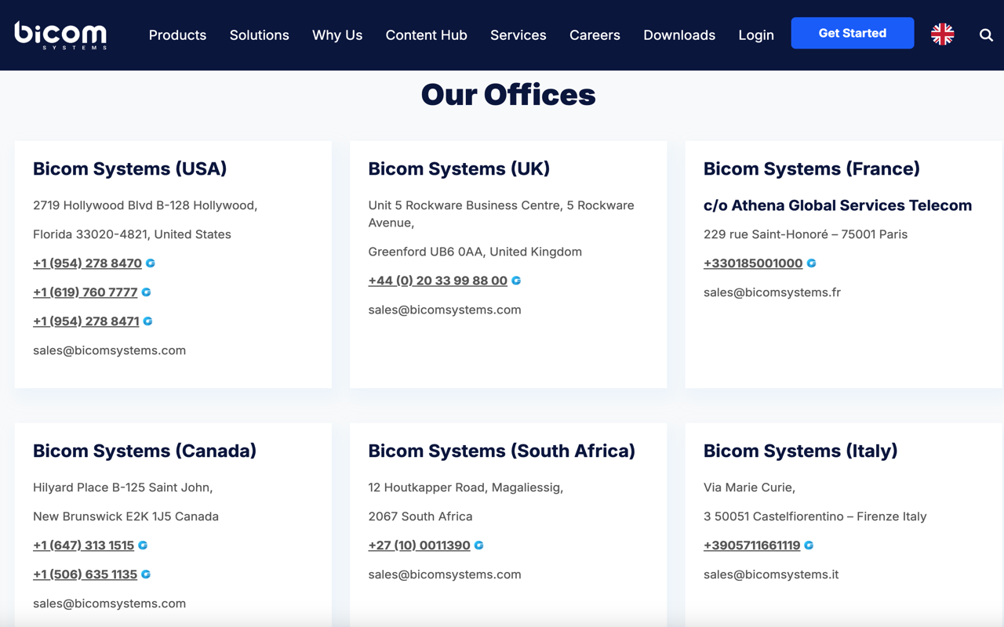The width and height of the screenshot is (1004, 627).
Task: Click Hilyard Place B-125 Saint John address
Action: pos(122,487)
